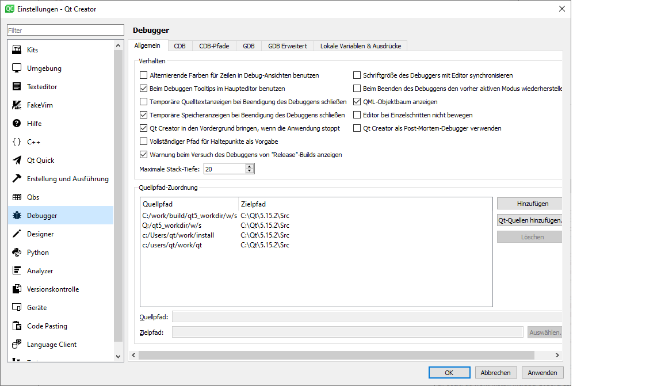Screen dimensions: 661x386
Task: Open Qt Quick paper plane icon
Action: (x=17, y=160)
